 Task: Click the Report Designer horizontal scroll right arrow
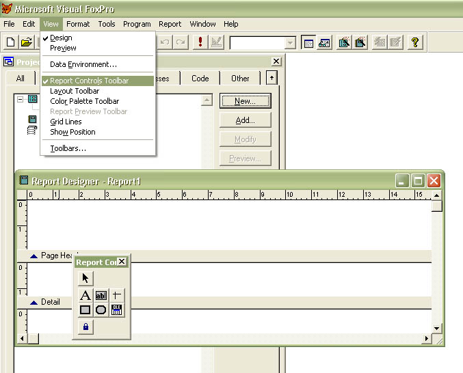[426, 339]
